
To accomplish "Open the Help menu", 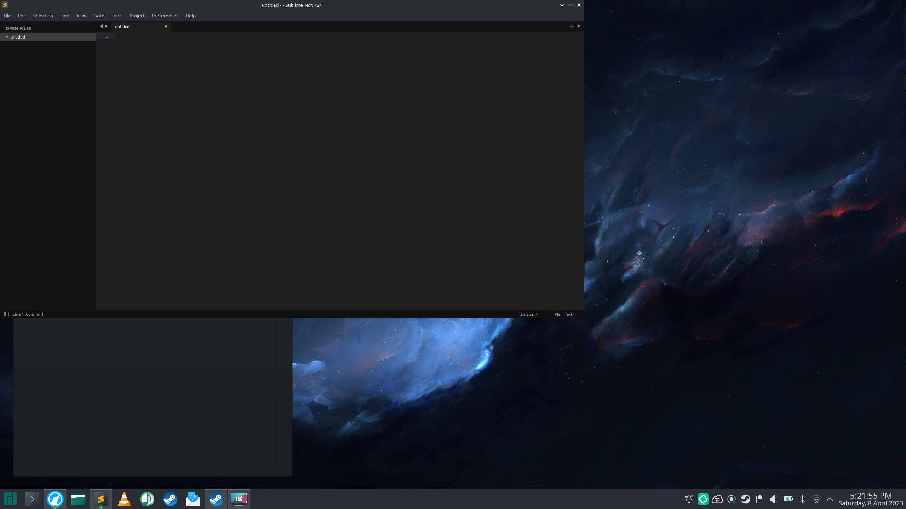I will (190, 16).
